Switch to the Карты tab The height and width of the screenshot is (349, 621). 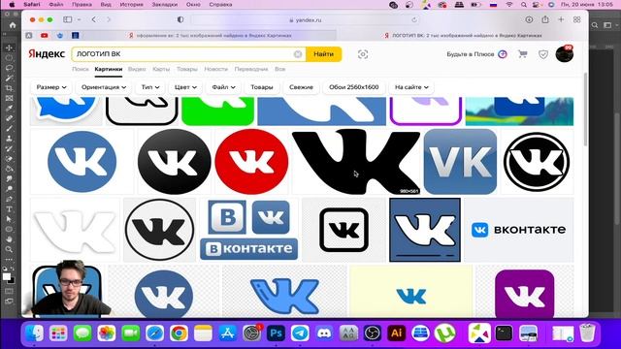click(161, 69)
